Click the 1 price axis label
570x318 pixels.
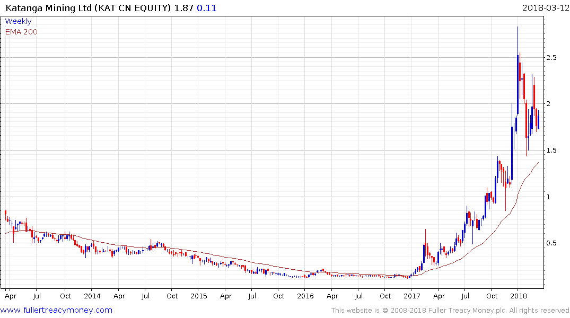pyautogui.click(x=549, y=197)
